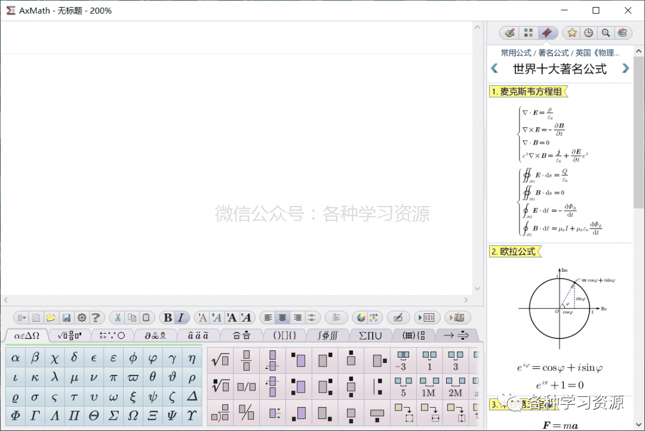
Task: Select the Italic formatting icon
Action: pyautogui.click(x=180, y=317)
